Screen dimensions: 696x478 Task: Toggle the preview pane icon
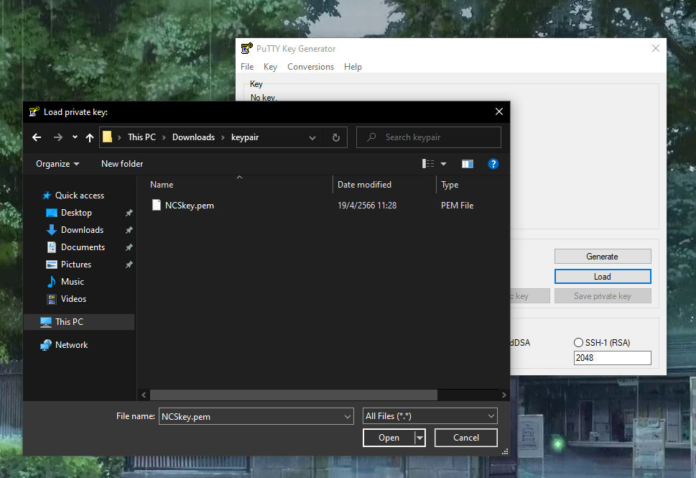click(x=468, y=164)
